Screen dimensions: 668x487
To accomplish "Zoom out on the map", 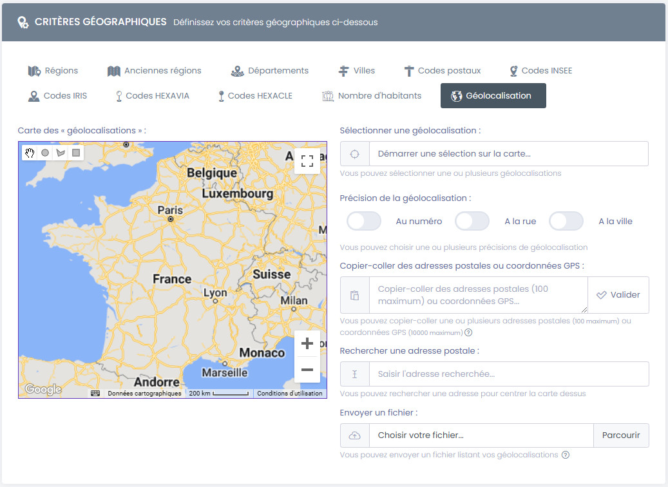I will pyautogui.click(x=307, y=370).
